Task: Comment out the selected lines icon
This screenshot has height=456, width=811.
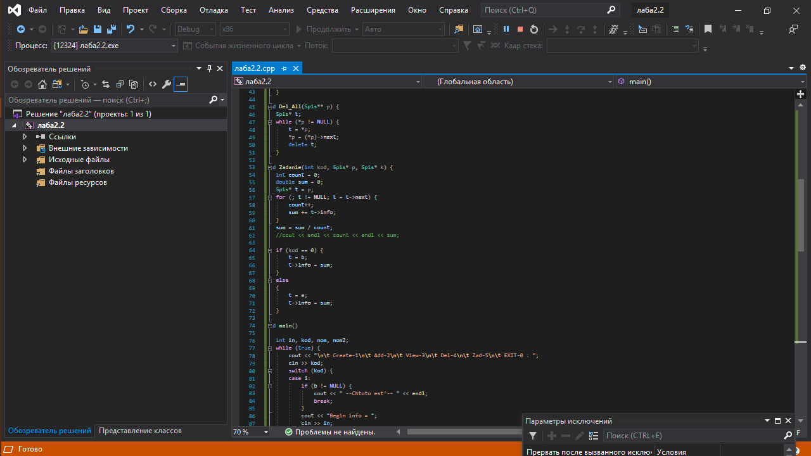Action: point(674,29)
